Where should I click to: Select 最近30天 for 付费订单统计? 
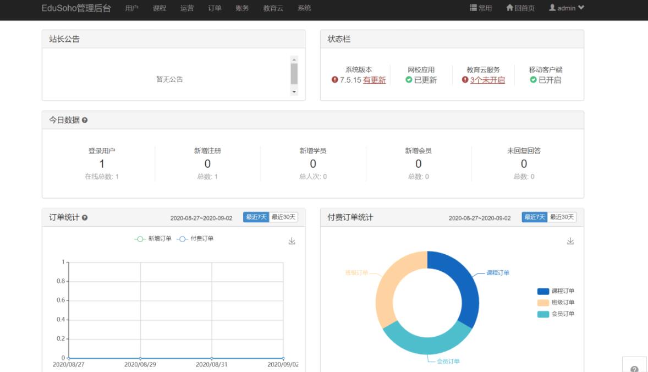tap(562, 217)
